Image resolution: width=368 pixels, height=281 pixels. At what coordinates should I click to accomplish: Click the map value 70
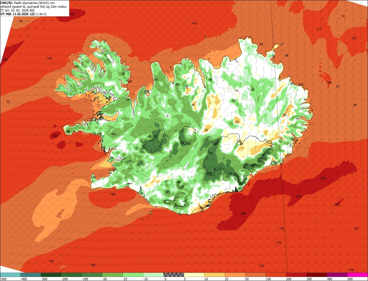21,21
